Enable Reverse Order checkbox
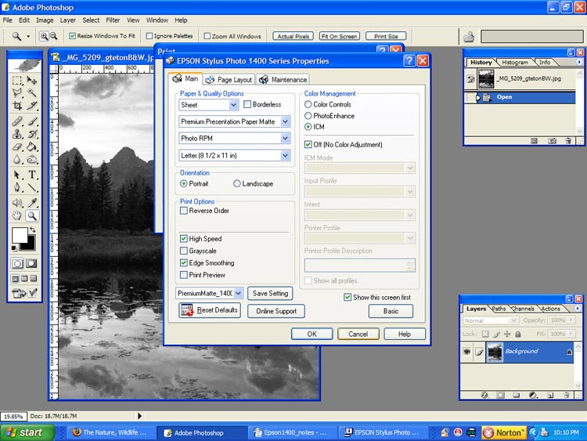 pyautogui.click(x=184, y=211)
